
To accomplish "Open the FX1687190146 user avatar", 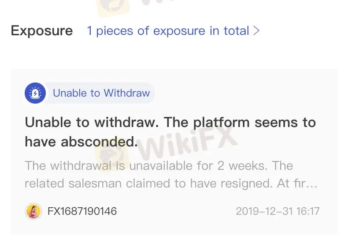I will tap(33, 211).
